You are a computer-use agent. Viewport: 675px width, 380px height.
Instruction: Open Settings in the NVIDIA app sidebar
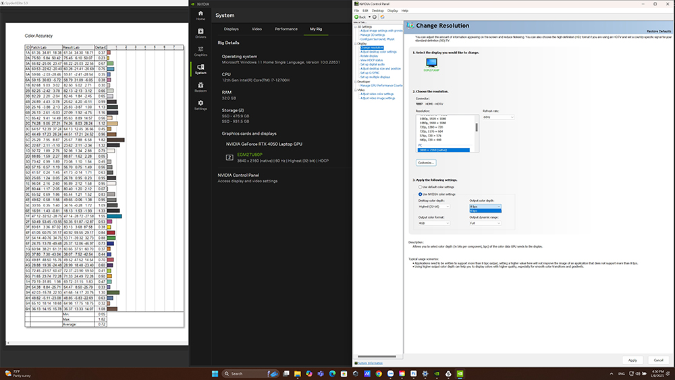tap(200, 105)
